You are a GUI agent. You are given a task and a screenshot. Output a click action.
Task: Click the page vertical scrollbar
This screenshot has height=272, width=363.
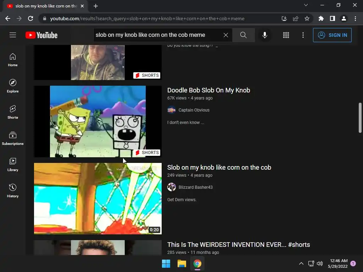click(x=360, y=118)
